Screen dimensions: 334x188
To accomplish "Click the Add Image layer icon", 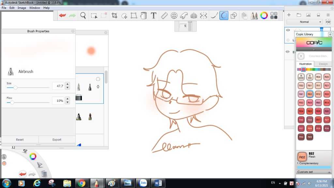I will pyautogui.click(x=308, y=15).
